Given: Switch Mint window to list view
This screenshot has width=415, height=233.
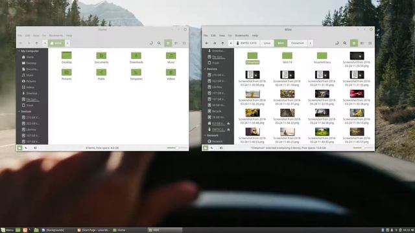Looking at the screenshot, I should (362, 43).
